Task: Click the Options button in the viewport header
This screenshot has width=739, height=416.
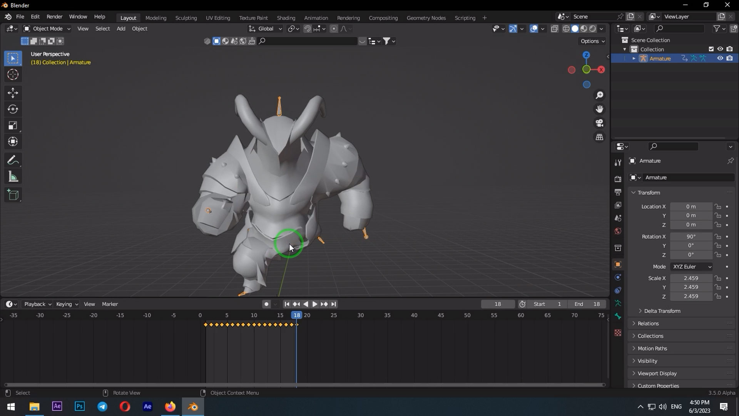Action: click(592, 41)
